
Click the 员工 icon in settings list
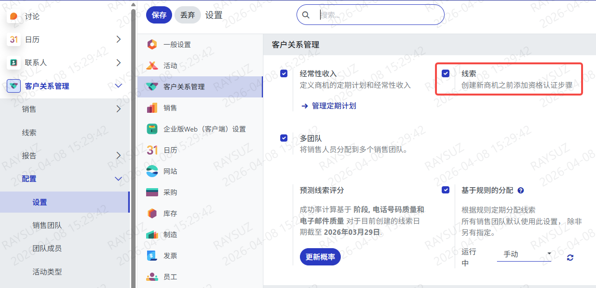tap(152, 277)
